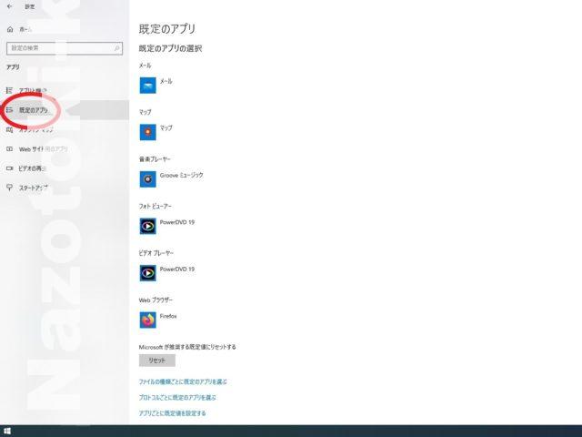This screenshot has height=437, width=582.
Task: Click the Mail app icon under メール
Action: coord(148,86)
